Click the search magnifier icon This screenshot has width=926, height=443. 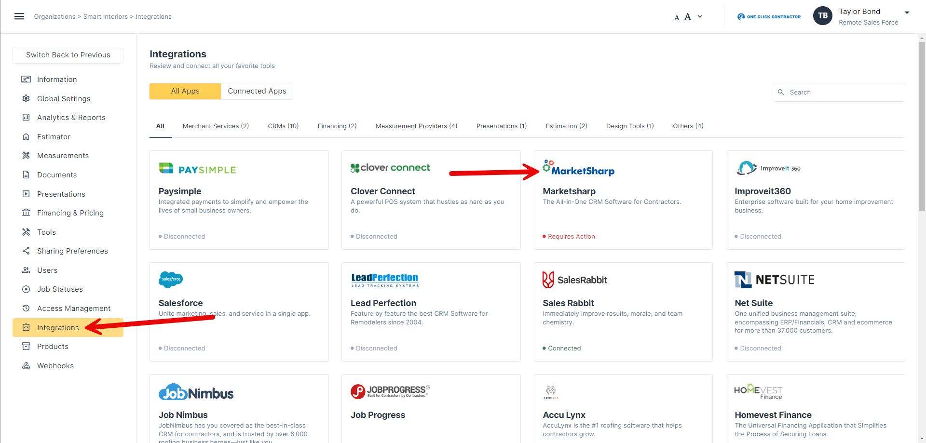[x=781, y=92]
